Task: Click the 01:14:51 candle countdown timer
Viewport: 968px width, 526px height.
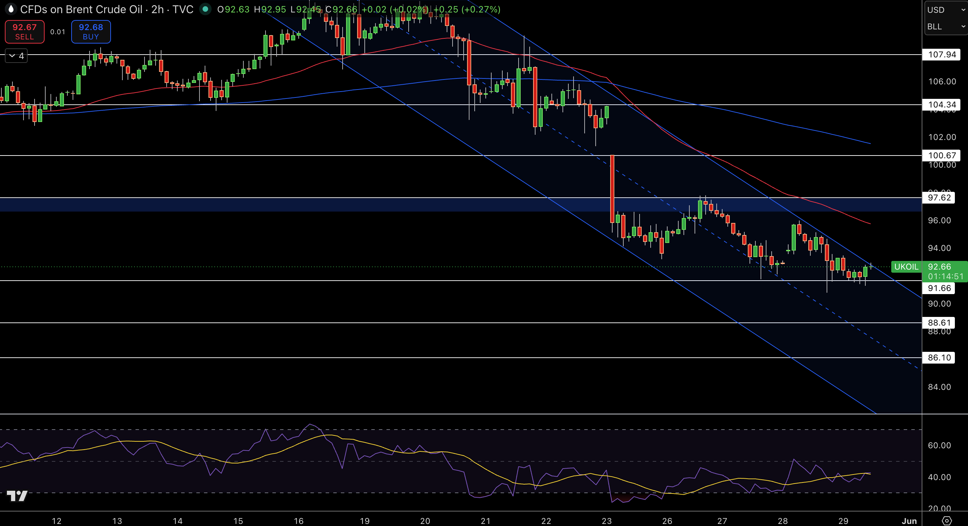Action: tap(946, 276)
